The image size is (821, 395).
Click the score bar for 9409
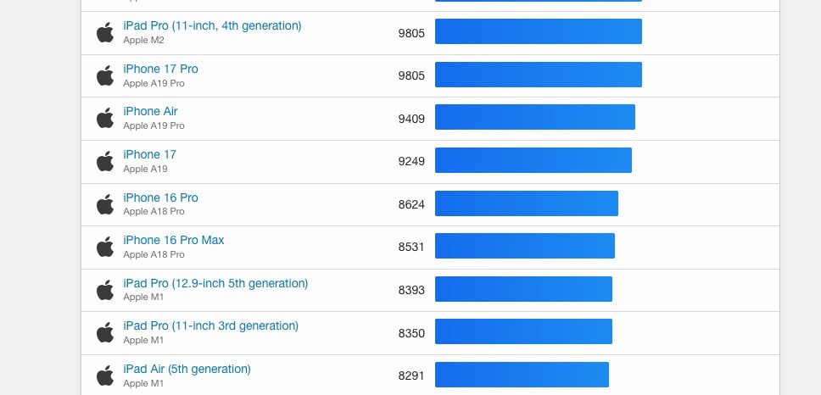pyautogui.click(x=534, y=117)
